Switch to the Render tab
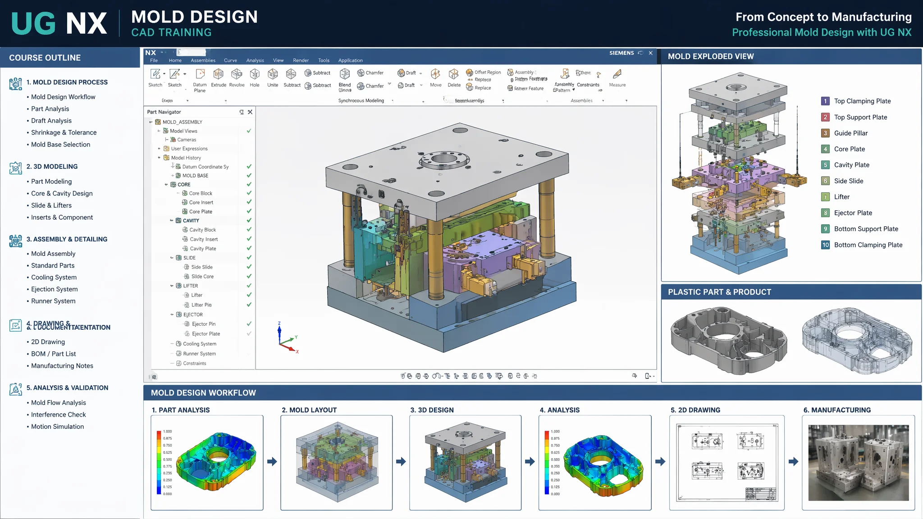This screenshot has width=923, height=519. tap(301, 60)
